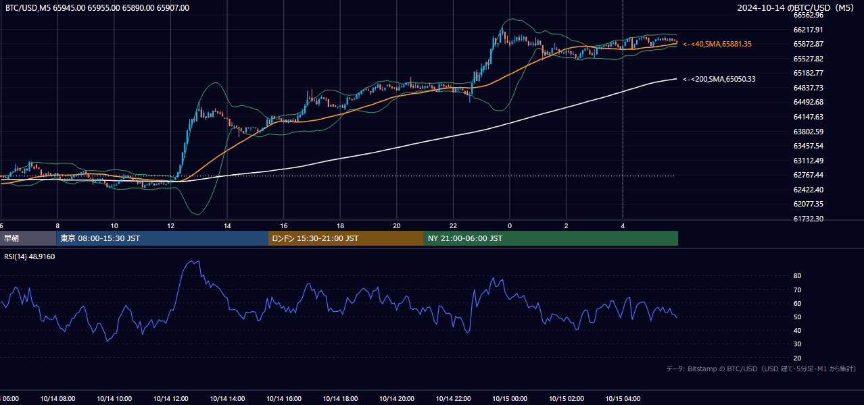The height and width of the screenshot is (405, 864).
Task: Click price axis value 65182.77
Action: pos(808,73)
